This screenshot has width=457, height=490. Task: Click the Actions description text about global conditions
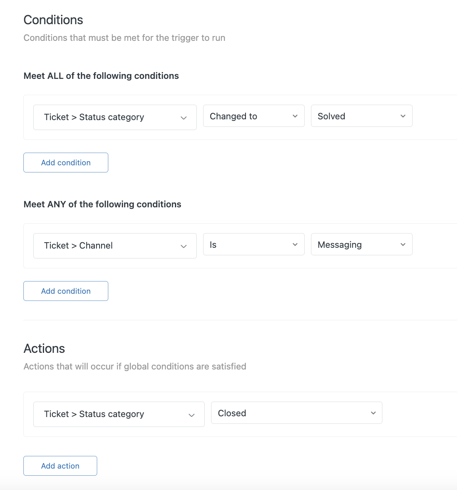coord(135,366)
